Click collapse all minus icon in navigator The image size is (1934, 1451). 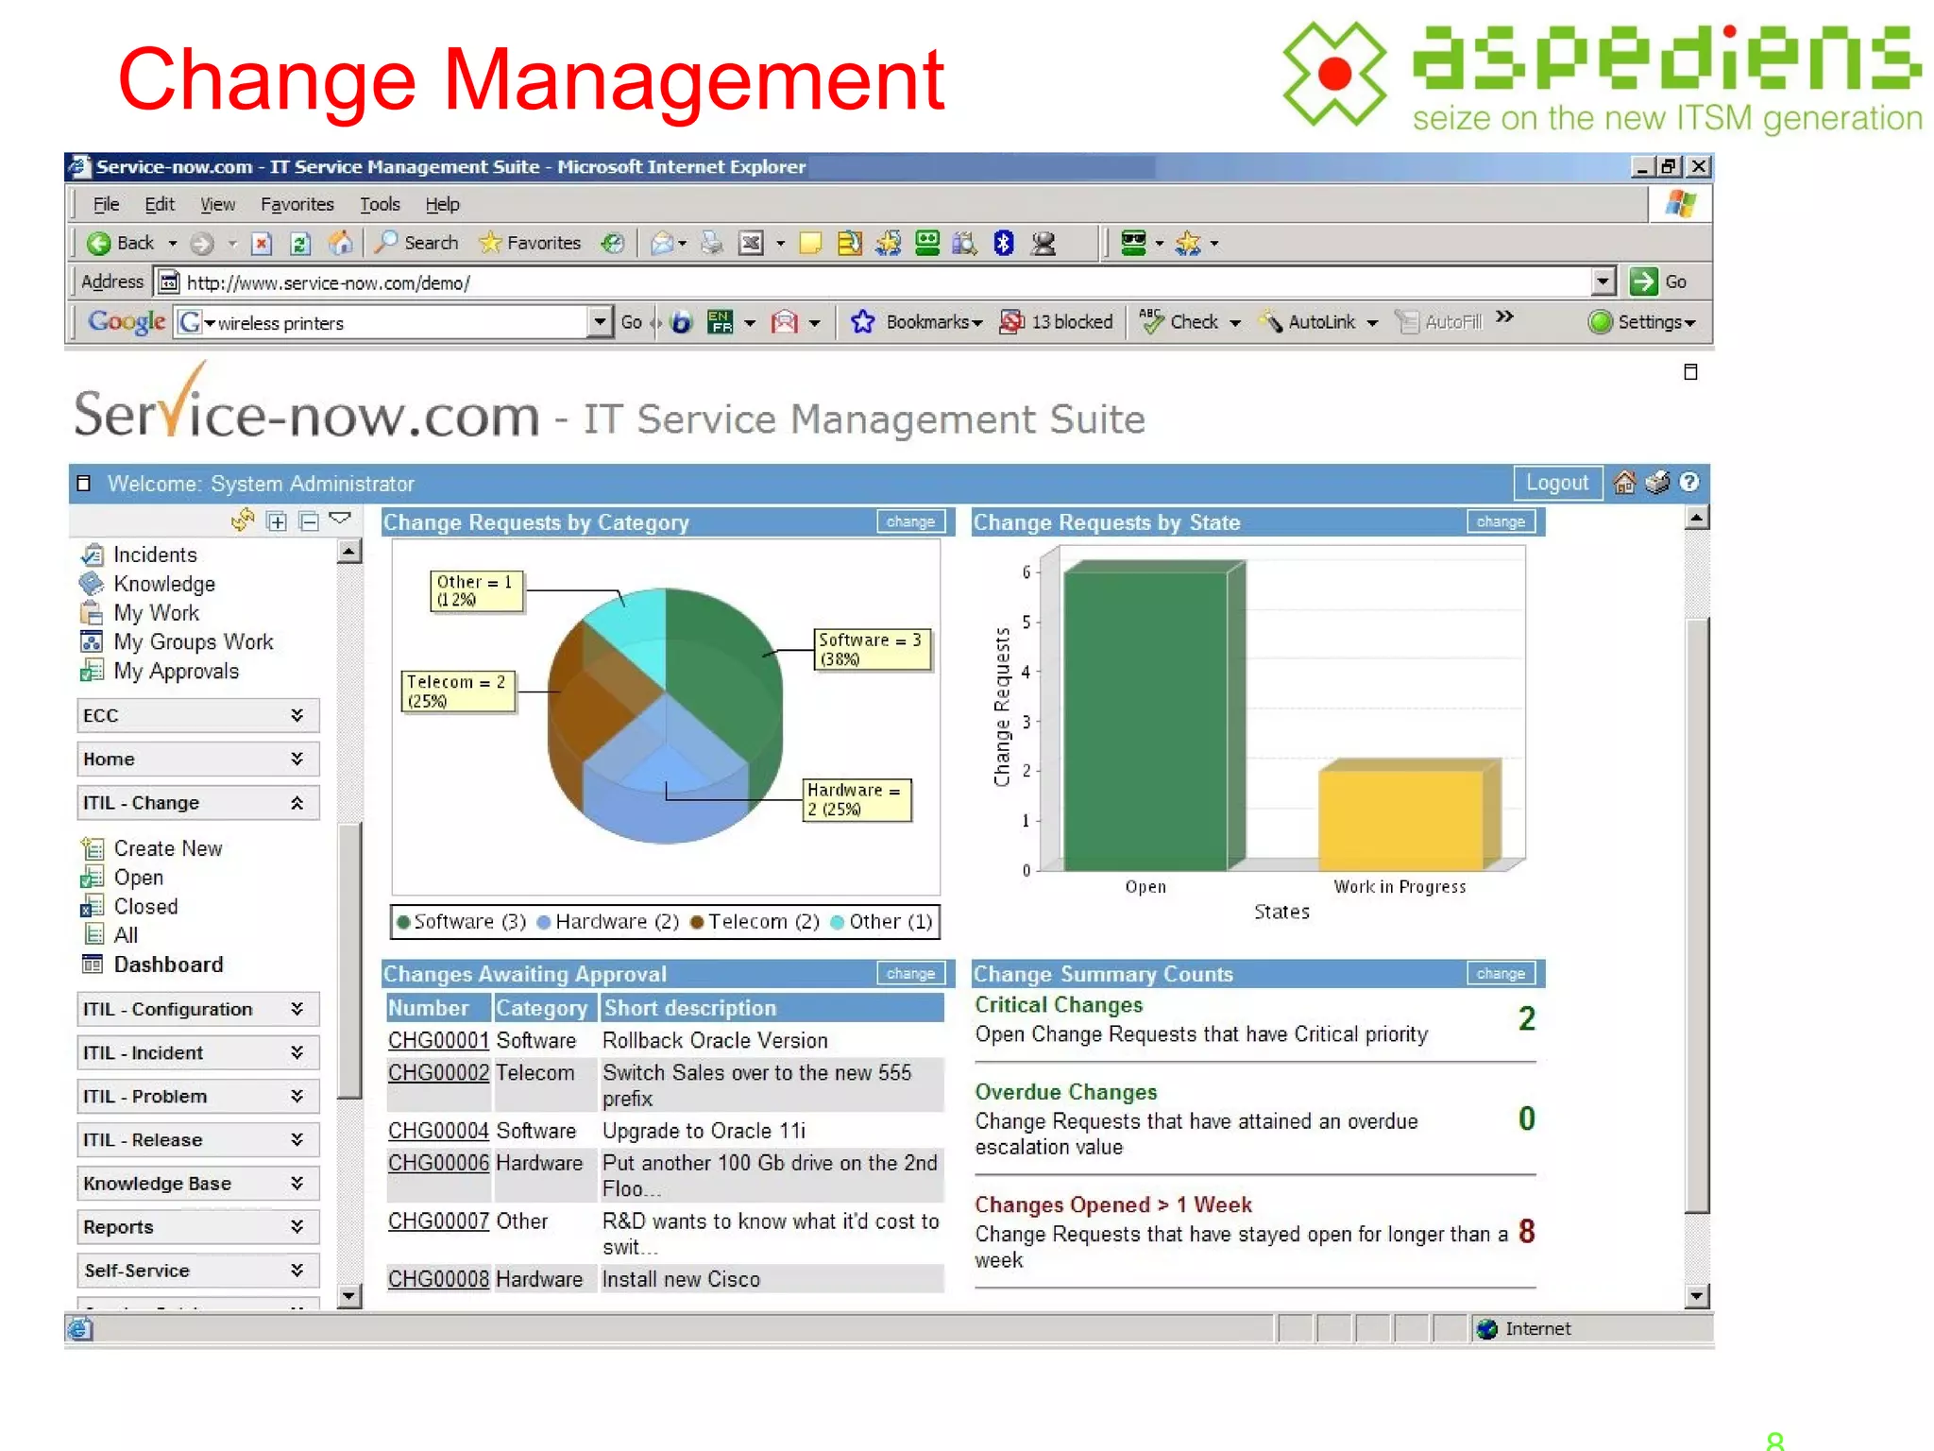pos(309,521)
